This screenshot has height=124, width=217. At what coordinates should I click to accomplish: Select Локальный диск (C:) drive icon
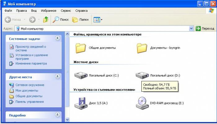tap(81, 75)
